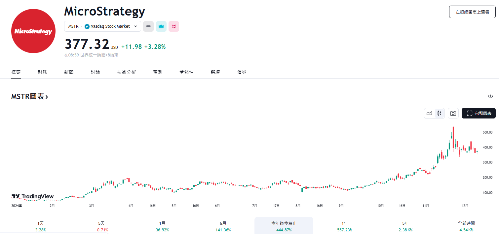
Task: Open the full chart via 完整圖表 button
Action: [479, 113]
